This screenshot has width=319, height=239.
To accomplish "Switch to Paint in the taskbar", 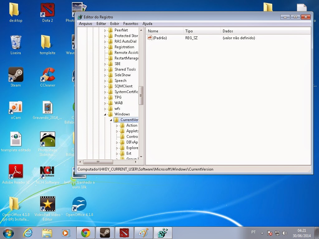I will click(143, 233).
